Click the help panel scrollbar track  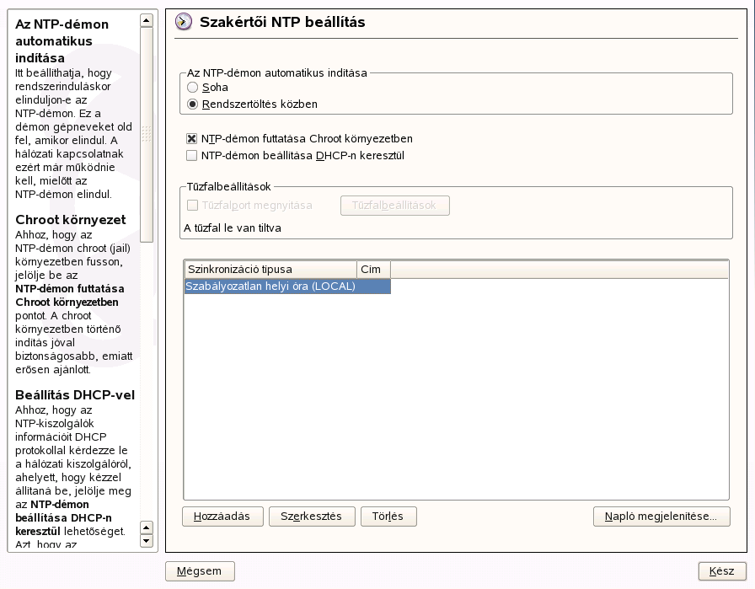click(147, 379)
